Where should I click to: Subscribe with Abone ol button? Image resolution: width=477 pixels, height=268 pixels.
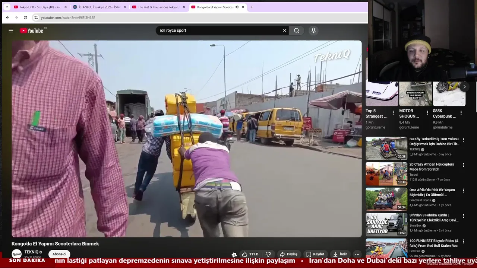point(59,254)
